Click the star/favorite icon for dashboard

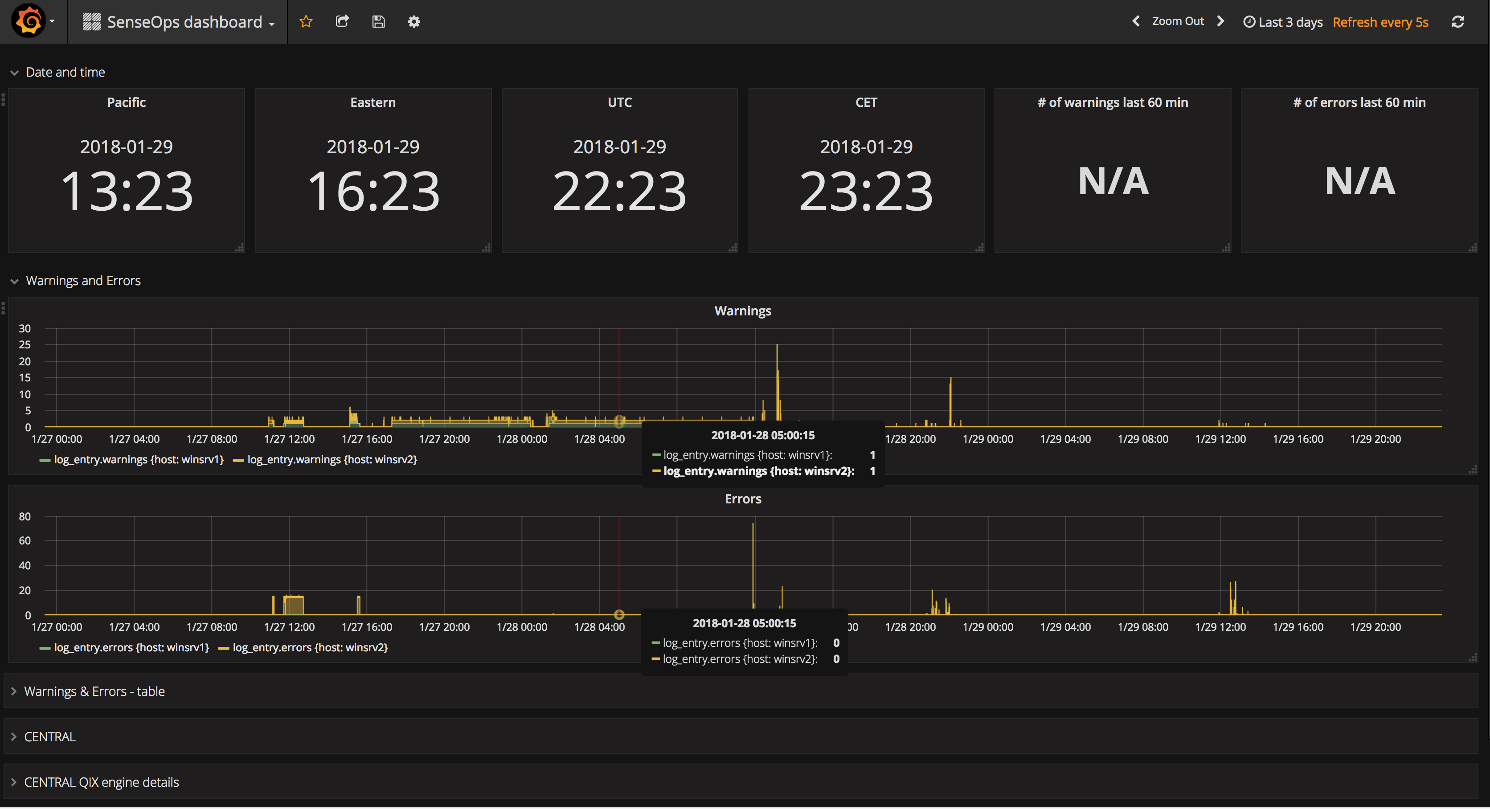pos(306,20)
